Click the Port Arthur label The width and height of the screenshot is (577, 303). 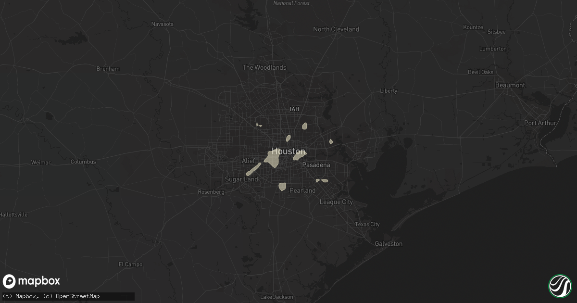[x=540, y=123]
